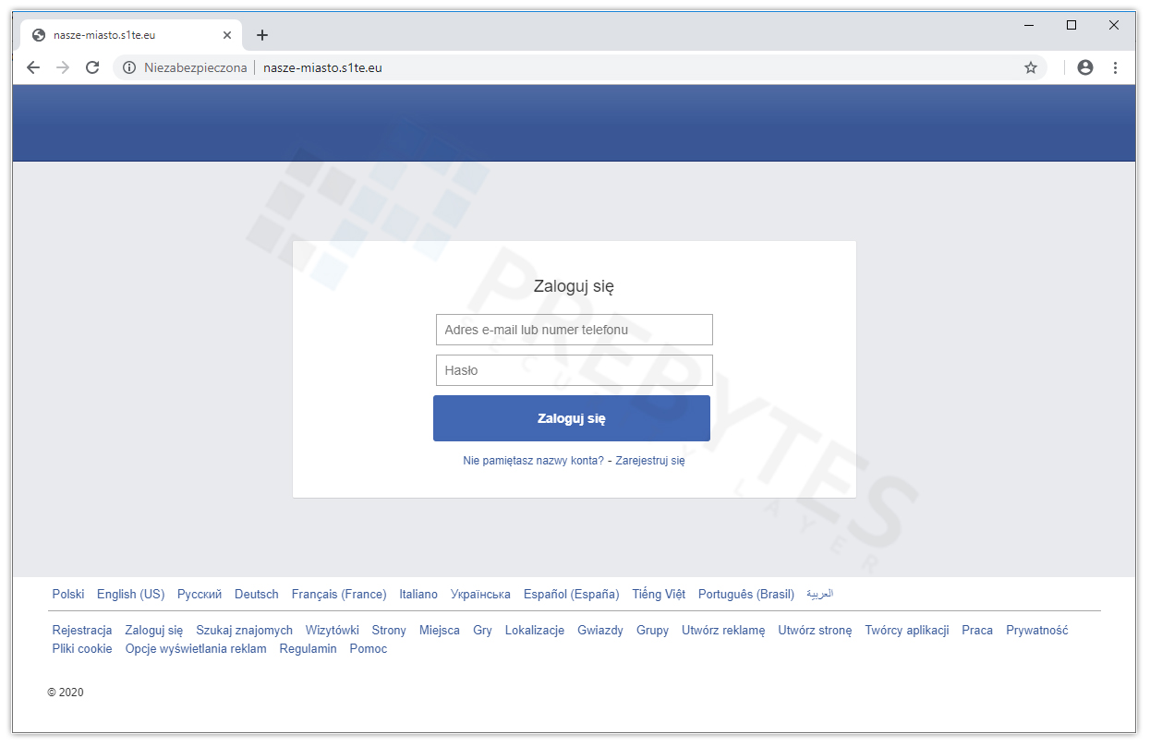The height and width of the screenshot is (747, 1150).
Task: Click the browser forward arrow
Action: [63, 67]
